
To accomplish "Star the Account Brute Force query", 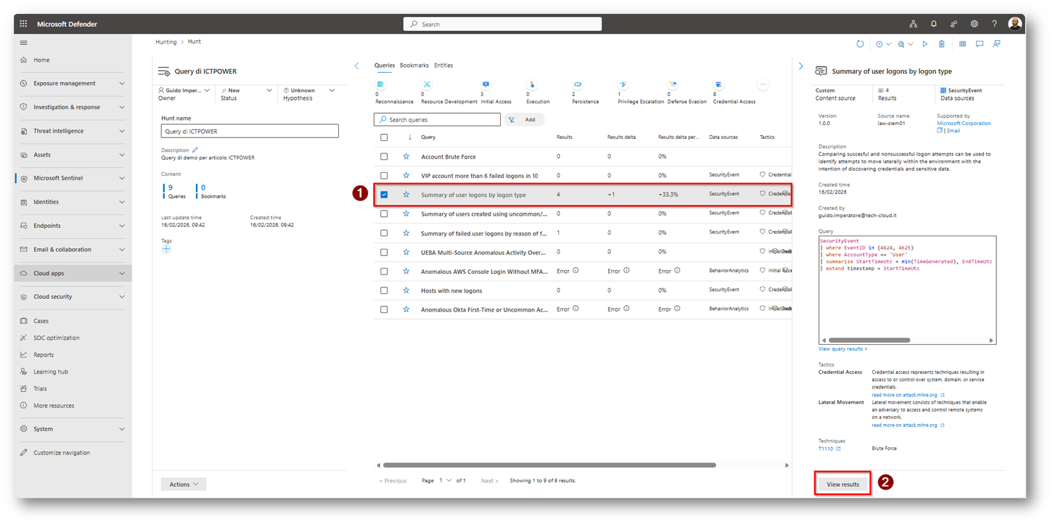I will coord(406,157).
